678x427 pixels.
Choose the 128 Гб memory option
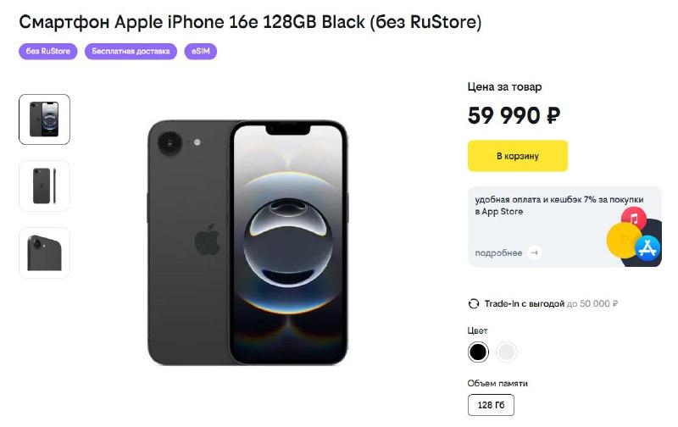pos(491,405)
